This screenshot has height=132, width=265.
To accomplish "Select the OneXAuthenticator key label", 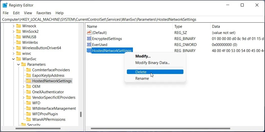I will (x=48, y=92).
